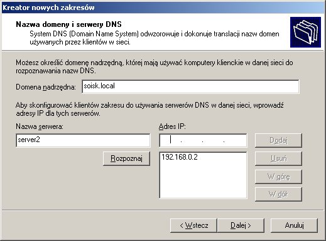This screenshot has height=241, width=326.
Task: Select 192.168.0.2 in the DNS list
Action: (180, 157)
